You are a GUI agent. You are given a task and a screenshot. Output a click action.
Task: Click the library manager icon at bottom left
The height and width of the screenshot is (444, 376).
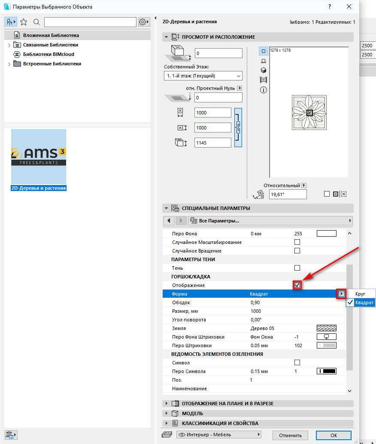(x=11, y=434)
